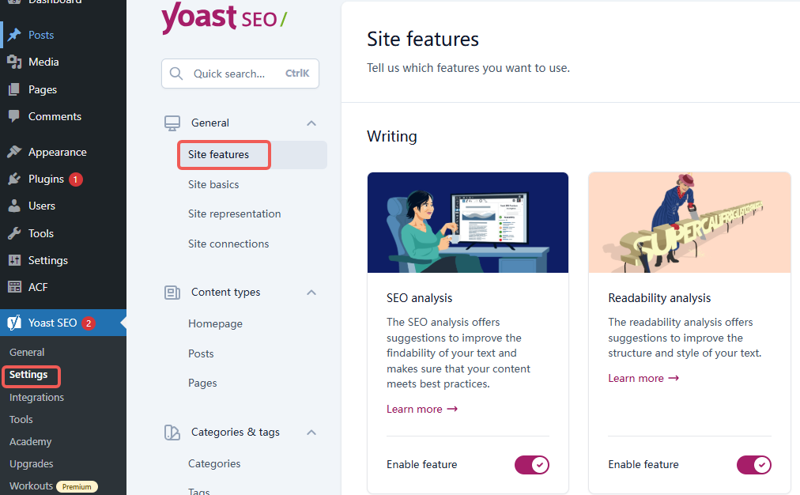Click the General monitor icon

click(x=172, y=123)
